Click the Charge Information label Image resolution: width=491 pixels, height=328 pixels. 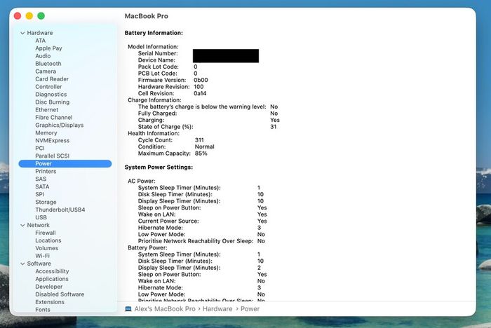154,100
